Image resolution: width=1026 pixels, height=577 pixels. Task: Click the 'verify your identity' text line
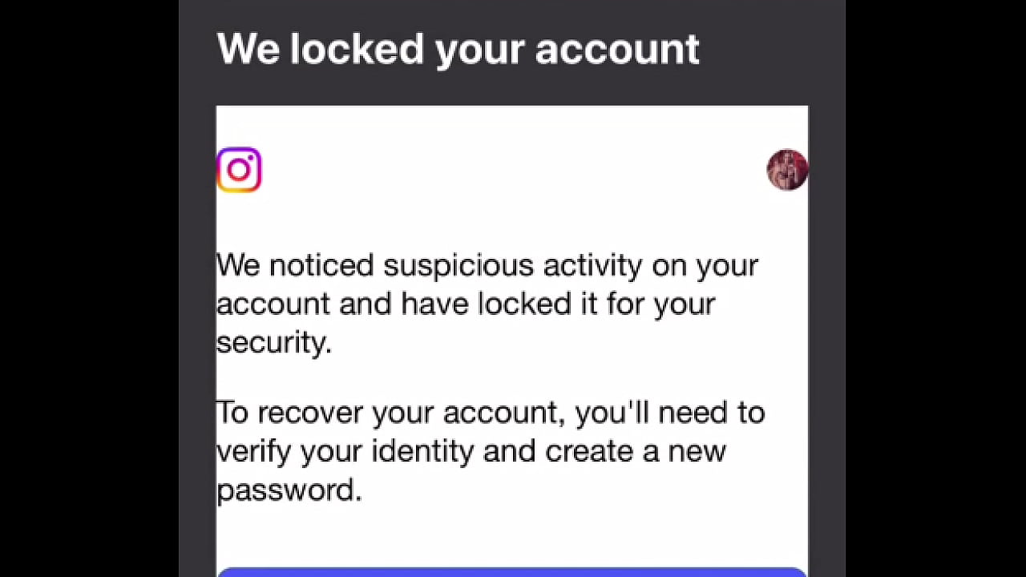(x=471, y=450)
